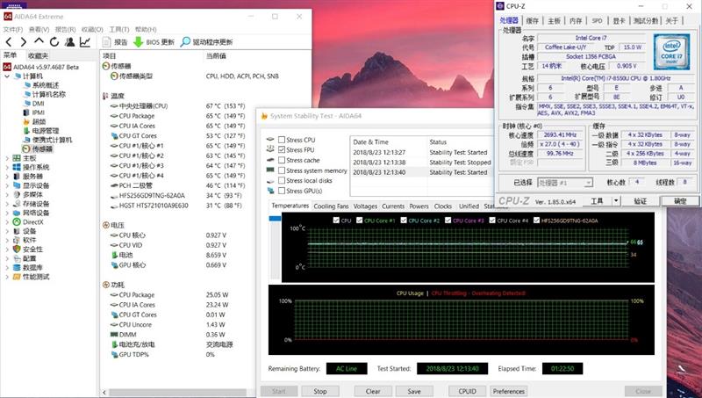Select 计算机名称 tree node

tap(48, 94)
